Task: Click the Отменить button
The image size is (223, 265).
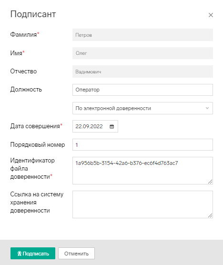Action: point(76,254)
